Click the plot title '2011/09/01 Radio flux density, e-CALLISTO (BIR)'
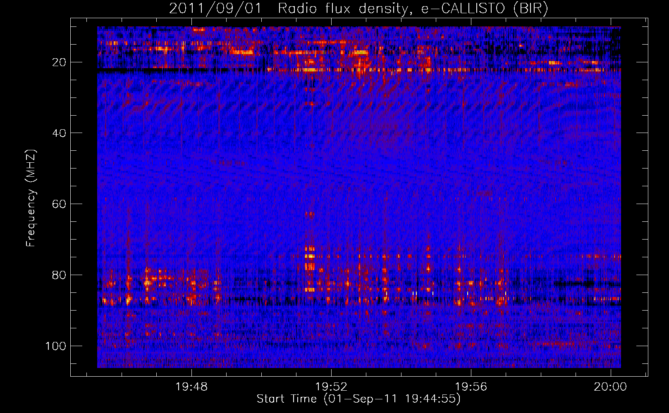The height and width of the screenshot is (413, 669). pyautogui.click(x=358, y=8)
